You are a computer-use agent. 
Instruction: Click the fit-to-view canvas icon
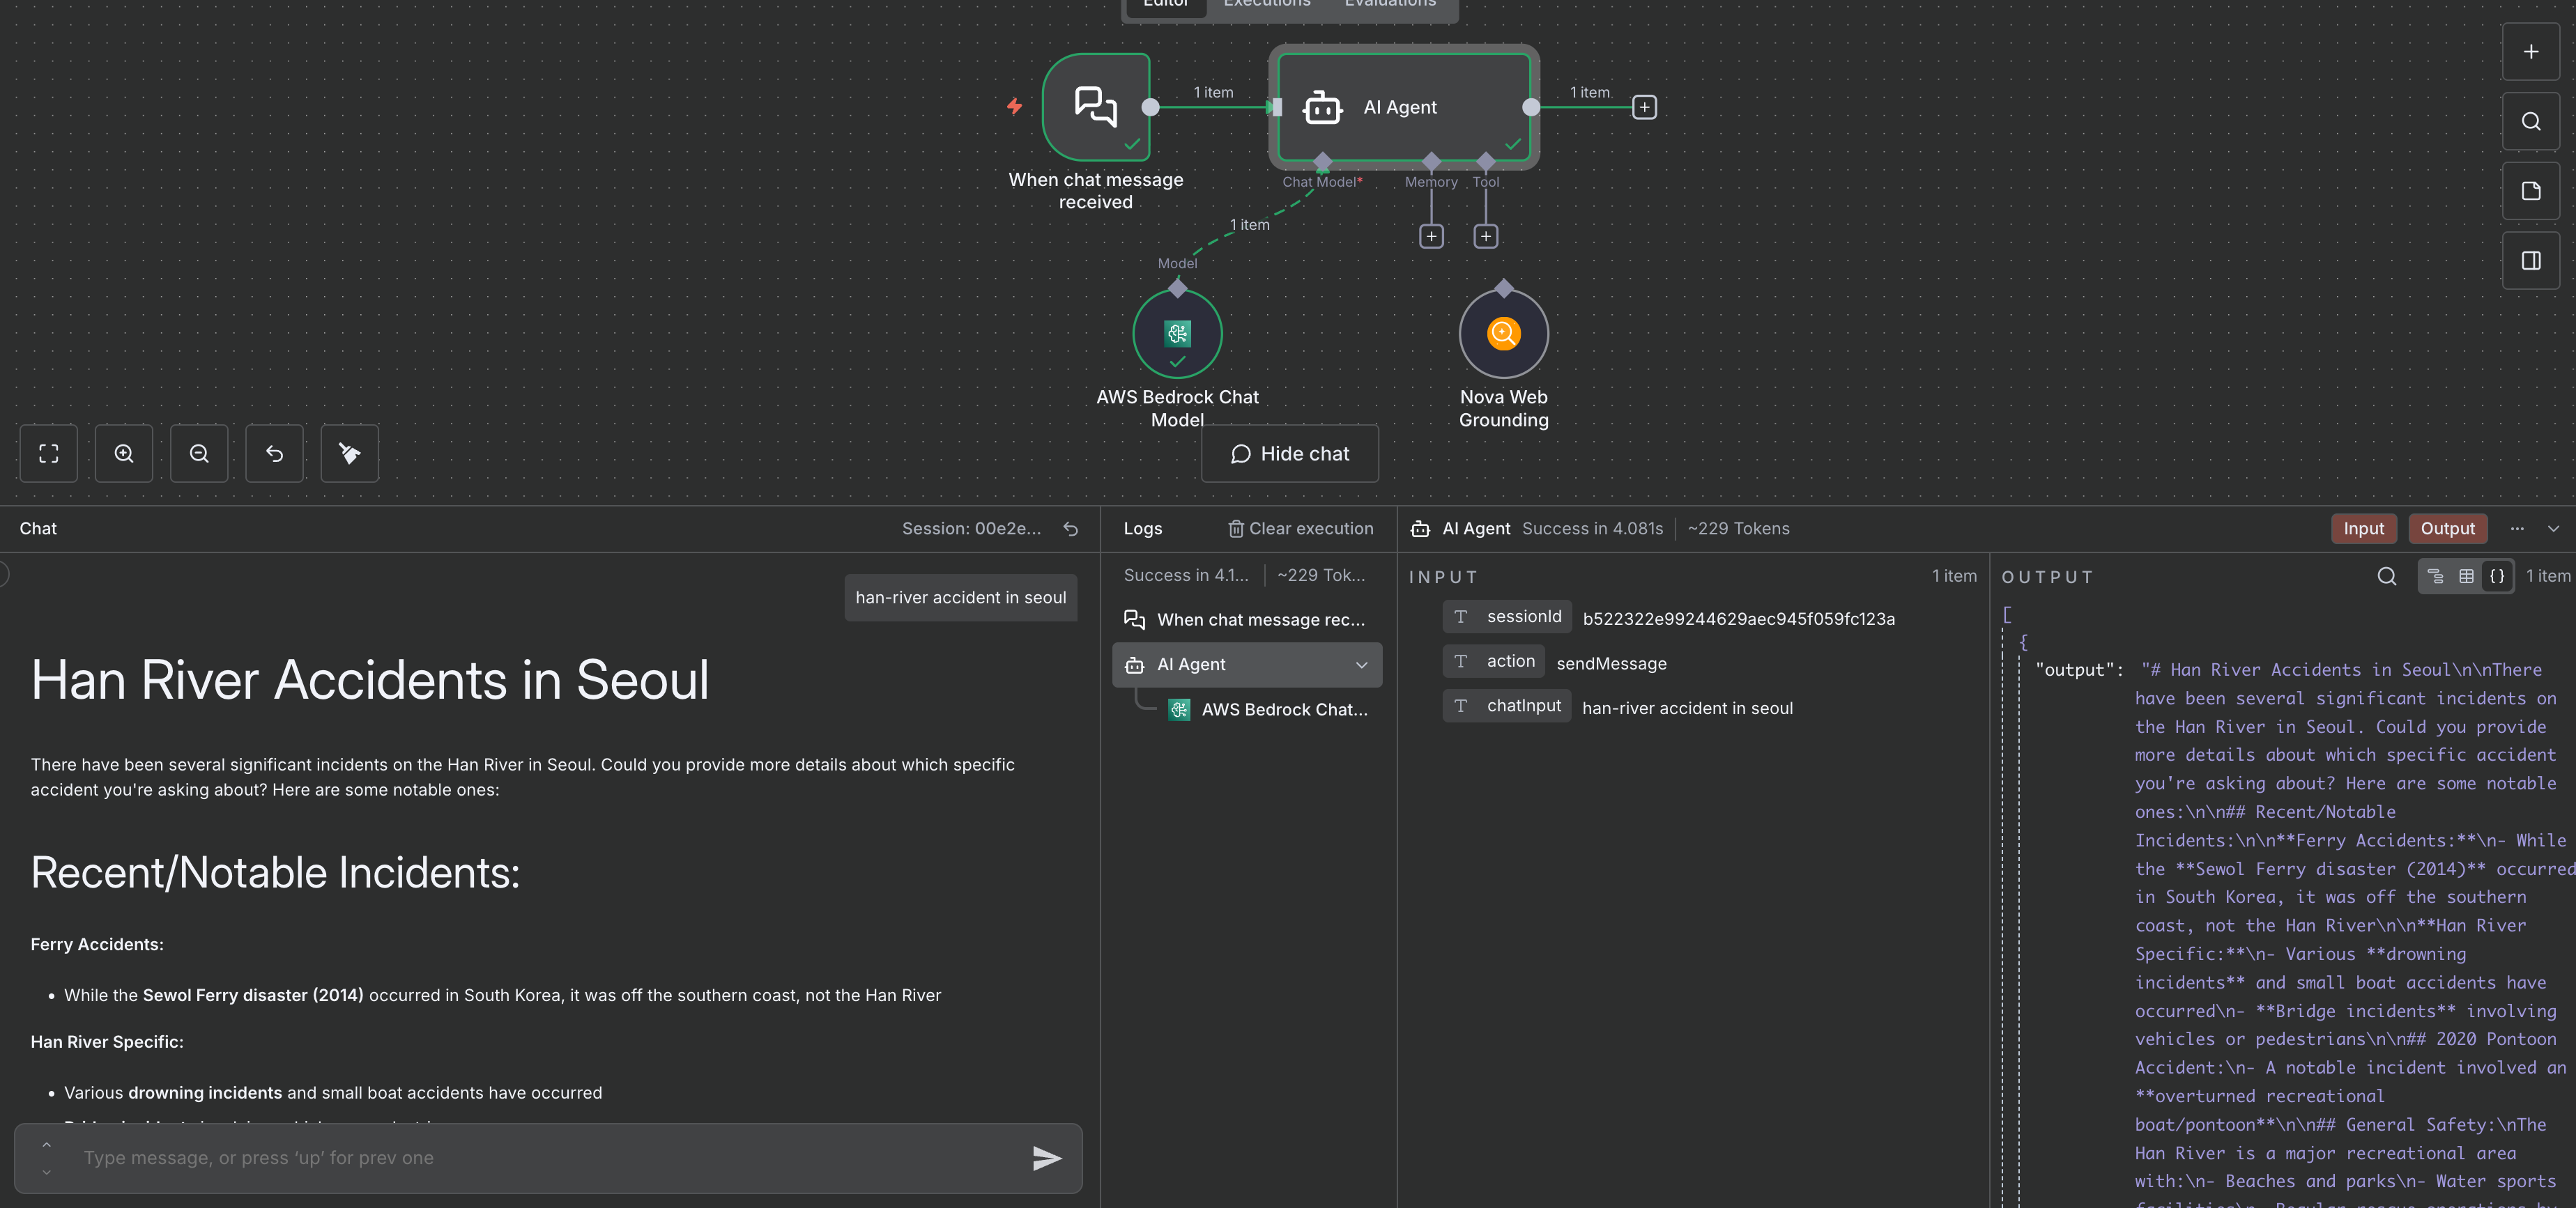[48, 454]
